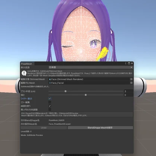Uncheck the 減衰を使う falloff checkbox
This screenshot has width=156, height=156.
tap(50, 106)
